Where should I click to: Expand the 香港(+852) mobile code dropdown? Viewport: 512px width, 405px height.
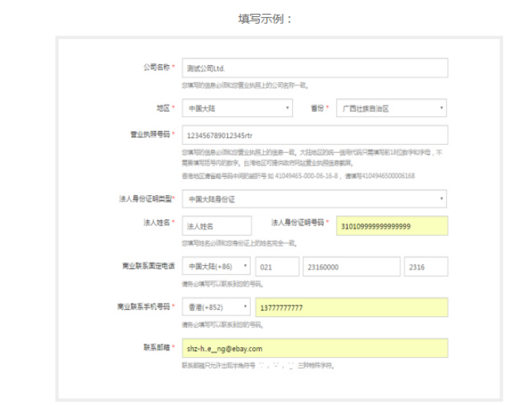[x=216, y=307]
